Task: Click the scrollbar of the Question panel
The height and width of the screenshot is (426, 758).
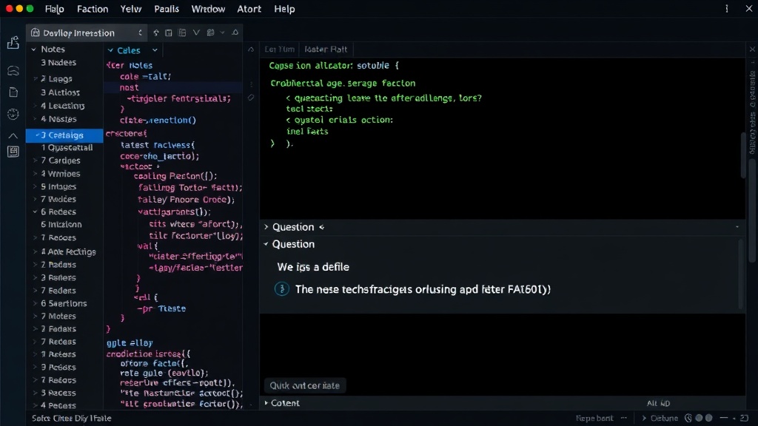Action: click(x=740, y=274)
